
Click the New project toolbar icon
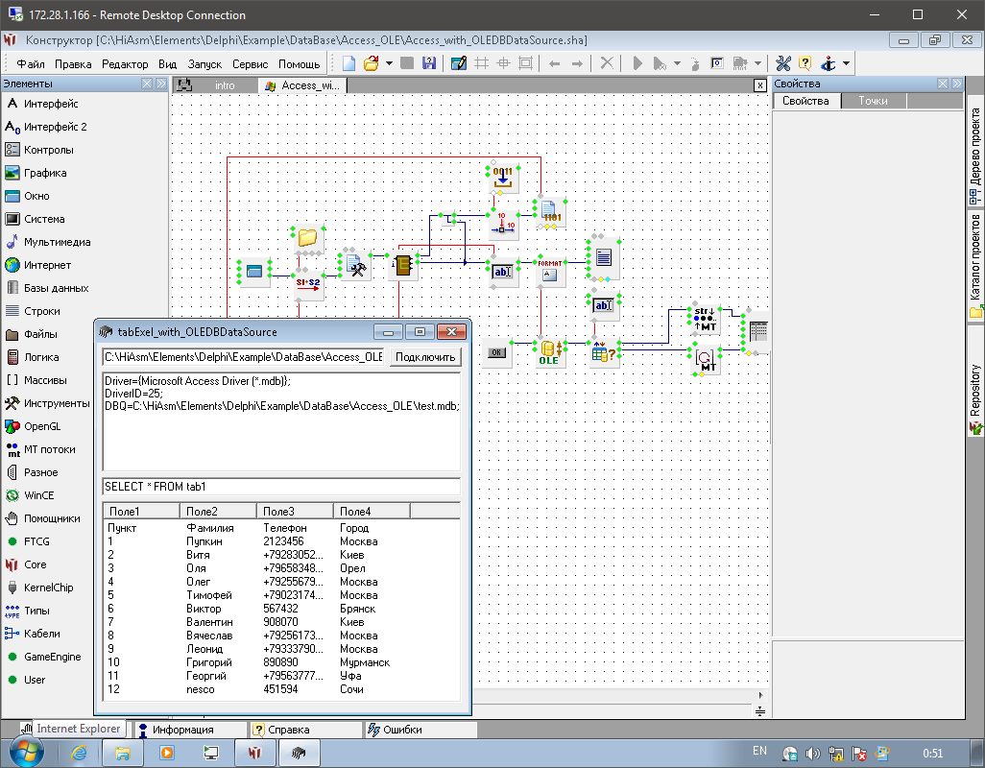349,63
